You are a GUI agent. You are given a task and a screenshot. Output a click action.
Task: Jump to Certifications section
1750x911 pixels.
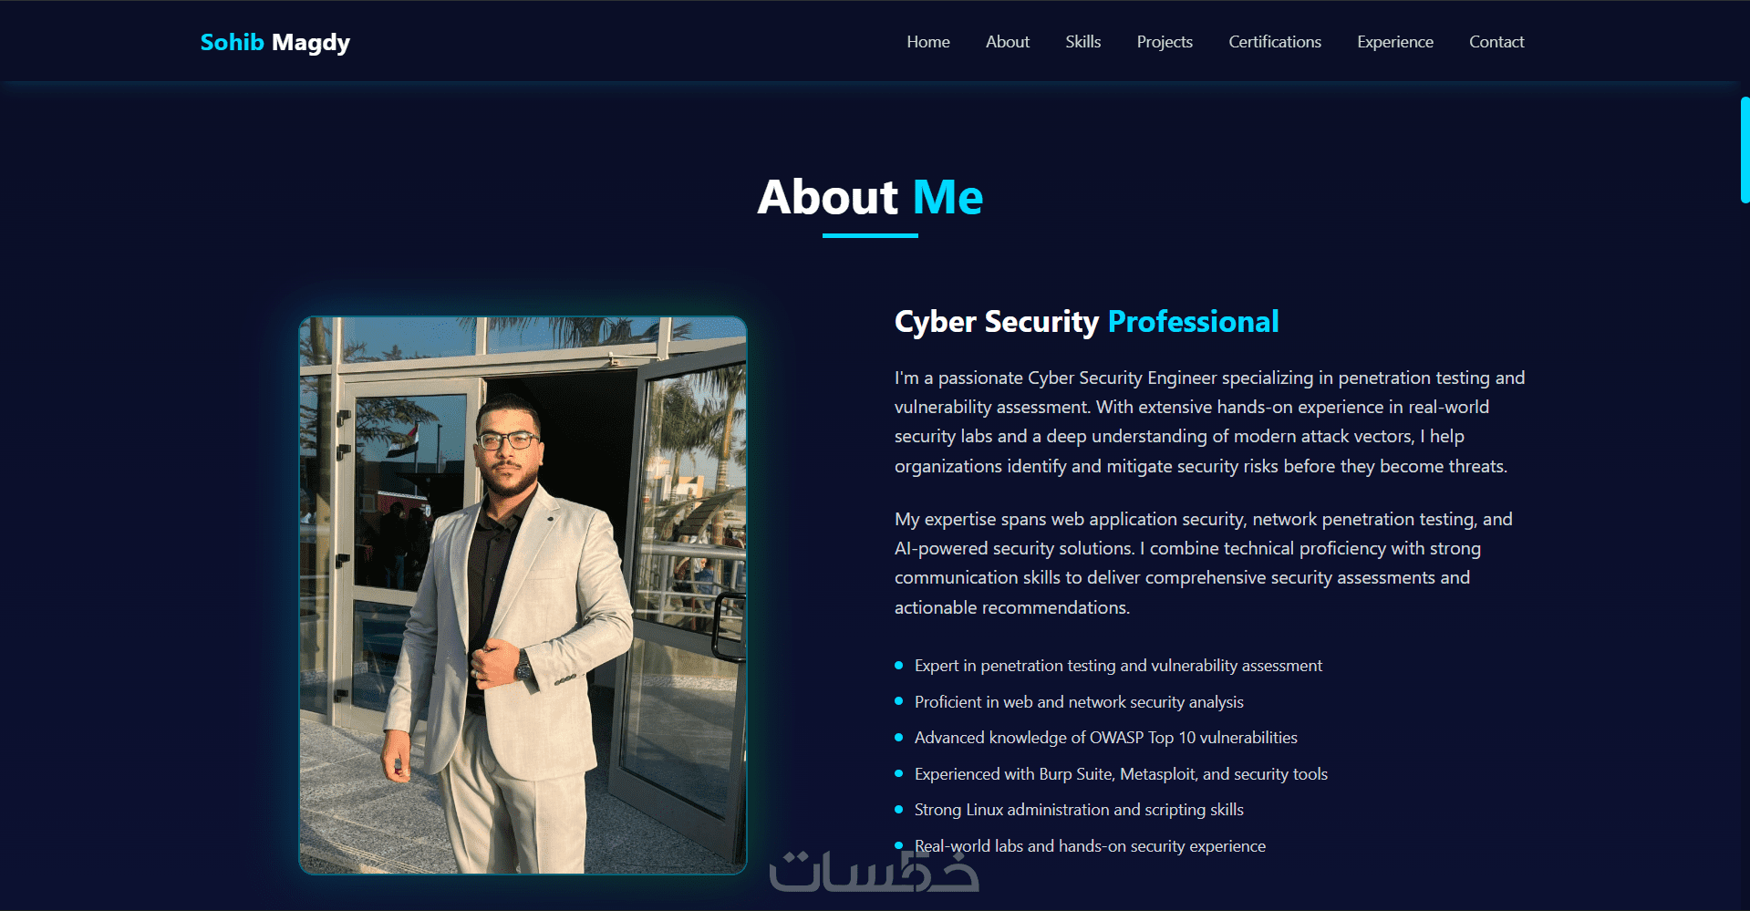click(x=1274, y=42)
